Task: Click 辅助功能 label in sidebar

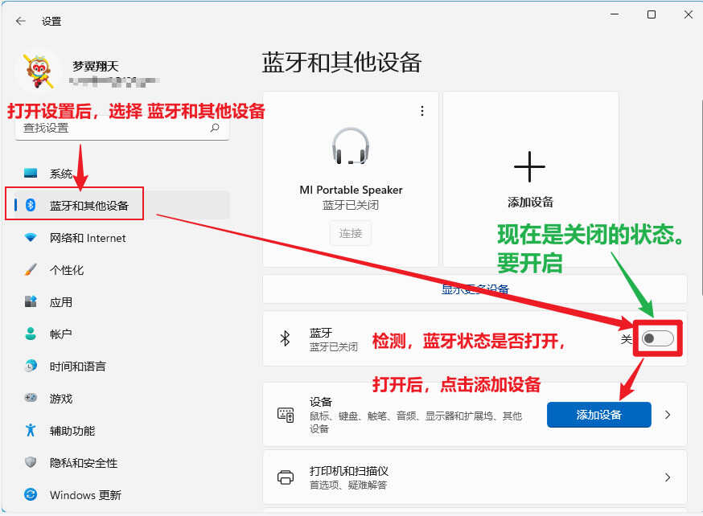Action: [x=72, y=431]
